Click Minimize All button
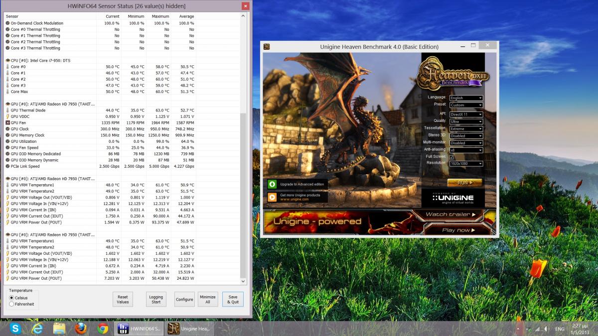 [208, 299]
